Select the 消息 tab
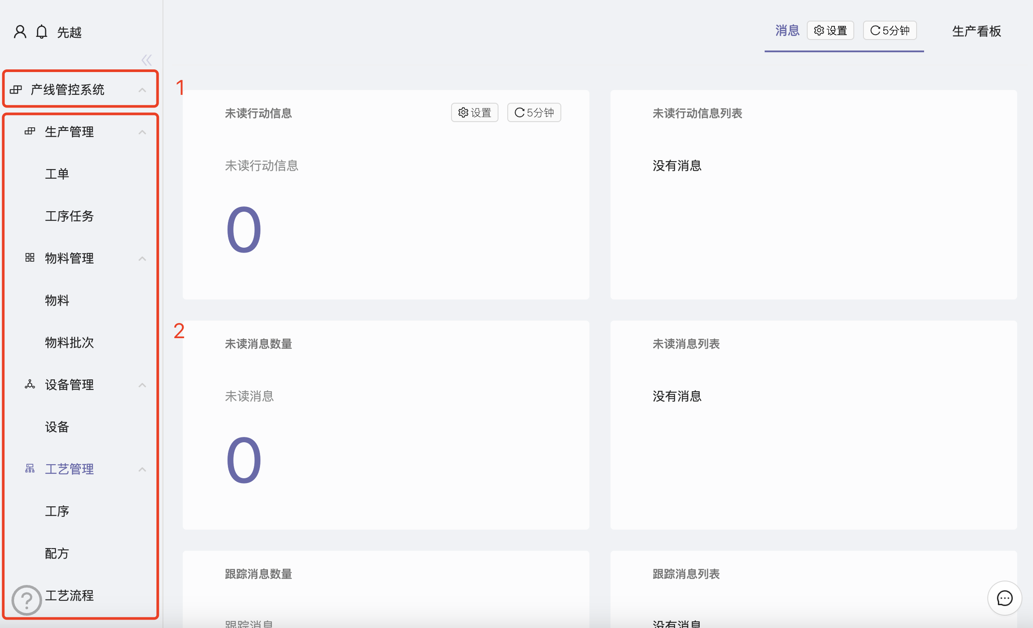Image resolution: width=1033 pixels, height=628 pixels. pyautogui.click(x=787, y=31)
